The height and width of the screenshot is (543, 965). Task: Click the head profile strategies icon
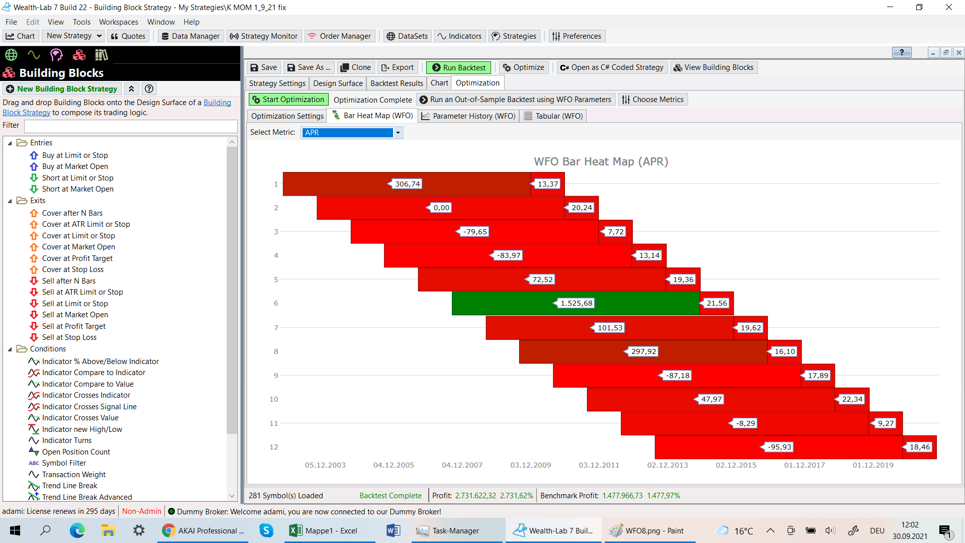click(56, 55)
